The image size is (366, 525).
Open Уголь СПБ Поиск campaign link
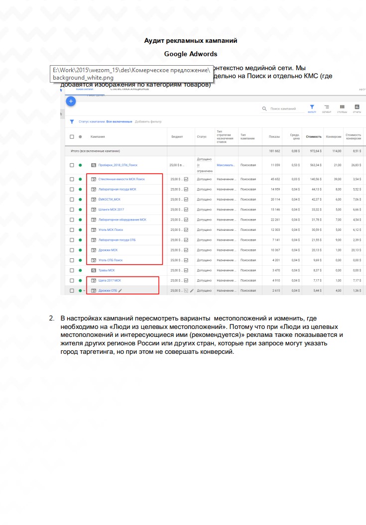coord(111,260)
